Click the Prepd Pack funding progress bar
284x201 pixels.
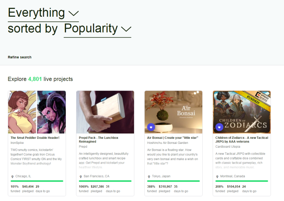(105, 181)
